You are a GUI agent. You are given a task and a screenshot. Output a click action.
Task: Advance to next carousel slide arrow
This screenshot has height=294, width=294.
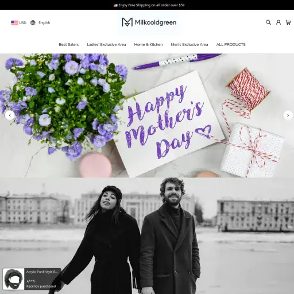tap(288, 115)
